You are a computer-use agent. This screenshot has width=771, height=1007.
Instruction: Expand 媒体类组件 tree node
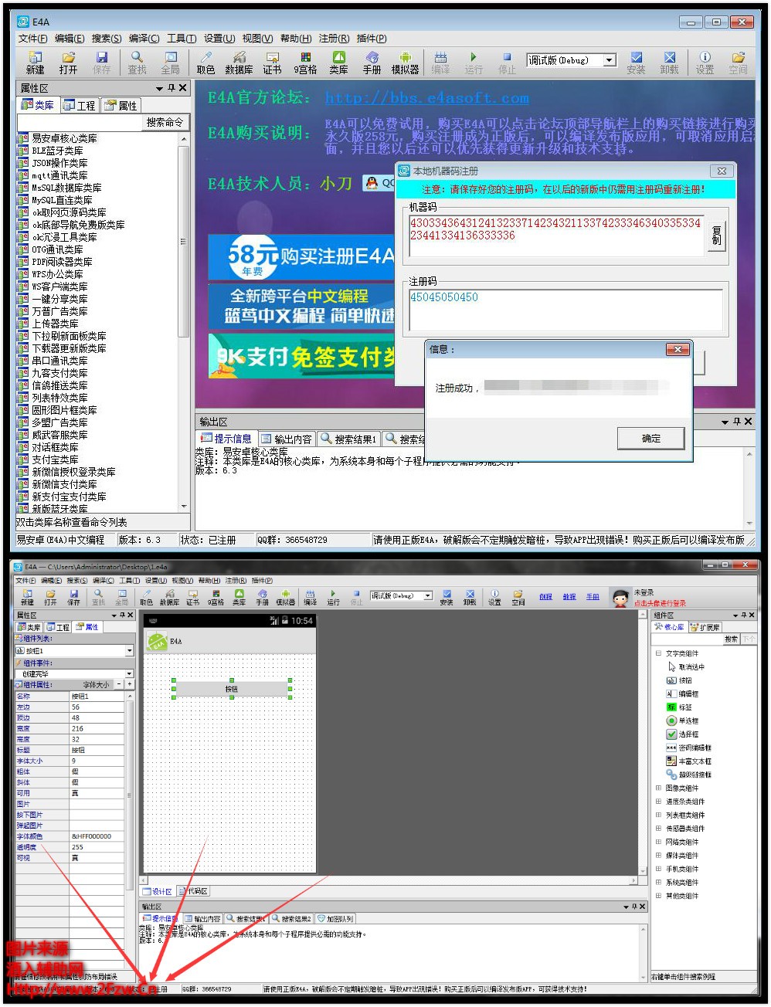pyautogui.click(x=658, y=855)
